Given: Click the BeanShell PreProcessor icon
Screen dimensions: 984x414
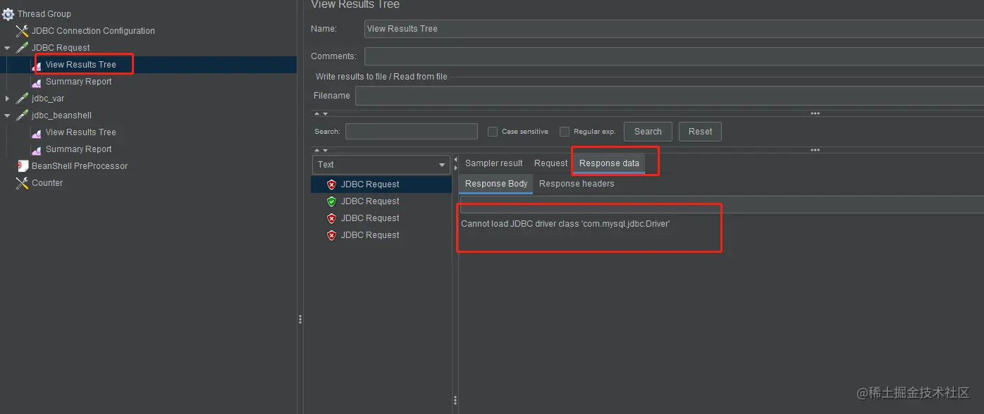Looking at the screenshot, I should (x=24, y=166).
